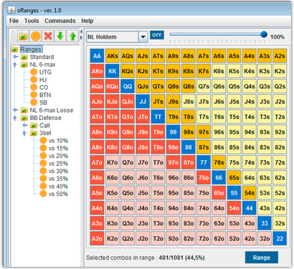Select the vs 40% 3bet range
This screenshot has width=294, height=269.
[x=58, y=187]
